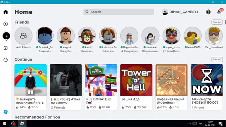
Task: Open friend ewgrhii avatar
Action: [x=66, y=36]
